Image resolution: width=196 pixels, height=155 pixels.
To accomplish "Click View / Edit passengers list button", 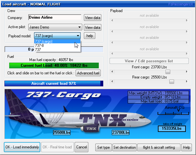I will (149, 61).
